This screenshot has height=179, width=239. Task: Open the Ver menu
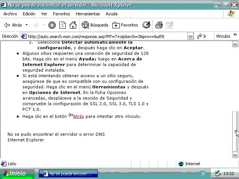pos(44,14)
